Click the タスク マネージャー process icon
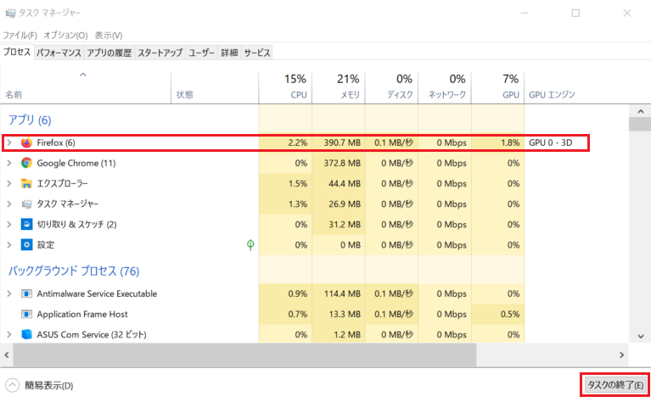Screen dimensions: 651x402 pos(26,204)
